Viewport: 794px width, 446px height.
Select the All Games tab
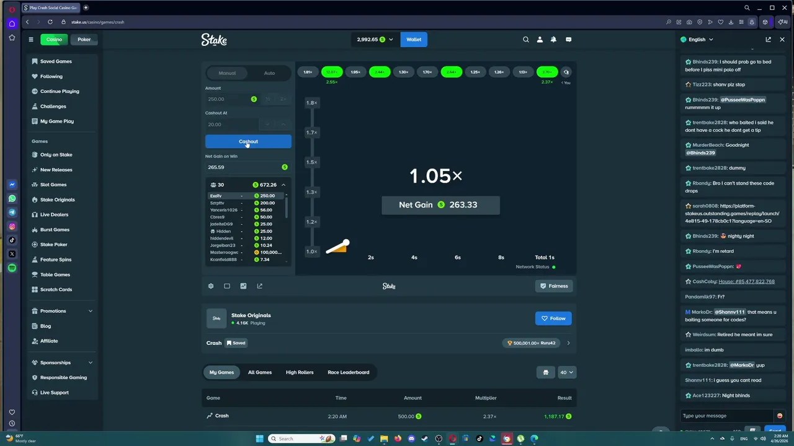(x=260, y=372)
